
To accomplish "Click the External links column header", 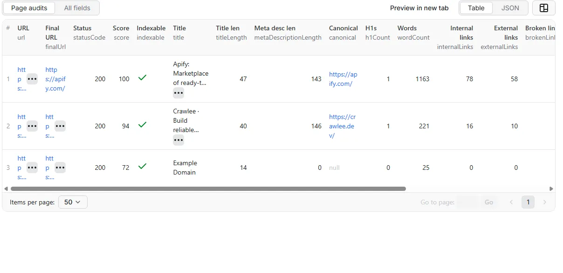I will coord(499,37).
